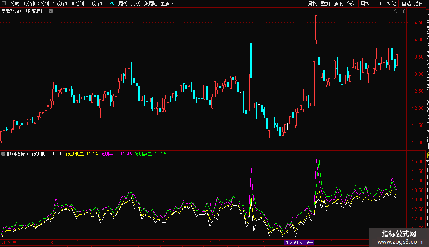Click the 预测低一: 13.03 value
Image resolution: width=429 pixels, height=247 pixels.
(47, 154)
